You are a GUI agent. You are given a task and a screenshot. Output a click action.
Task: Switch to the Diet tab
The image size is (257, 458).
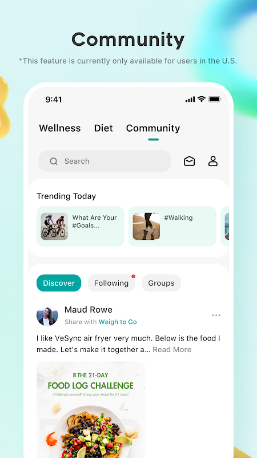click(x=103, y=128)
